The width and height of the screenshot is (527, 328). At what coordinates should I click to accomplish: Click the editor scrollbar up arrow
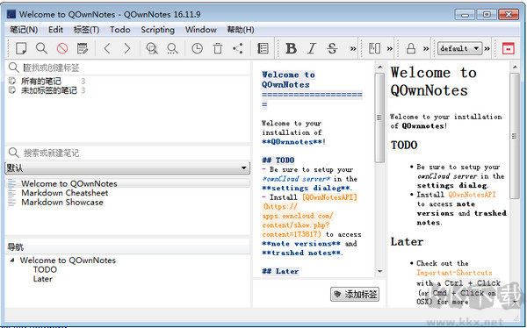tap(379, 68)
